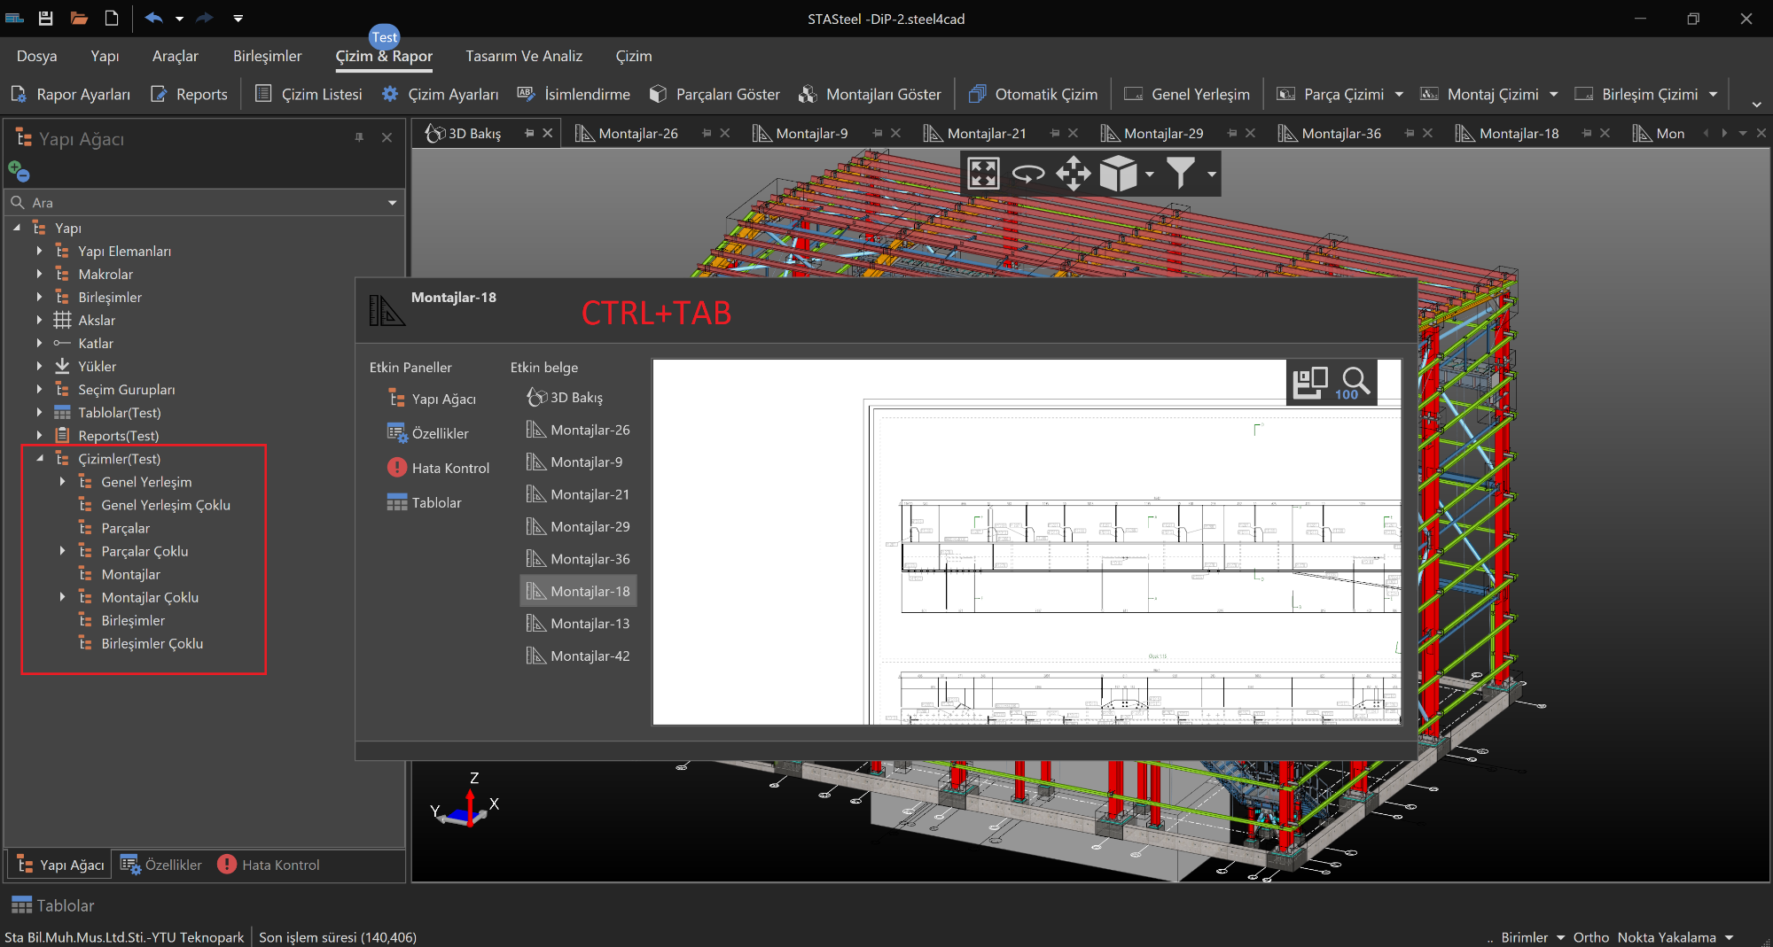Image resolution: width=1773 pixels, height=947 pixels.
Task: Click the zoom 100 magnifier in preview
Action: pyautogui.click(x=1354, y=384)
